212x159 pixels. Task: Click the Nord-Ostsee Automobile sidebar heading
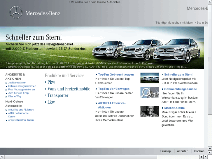pyautogui.click(x=14, y=104)
